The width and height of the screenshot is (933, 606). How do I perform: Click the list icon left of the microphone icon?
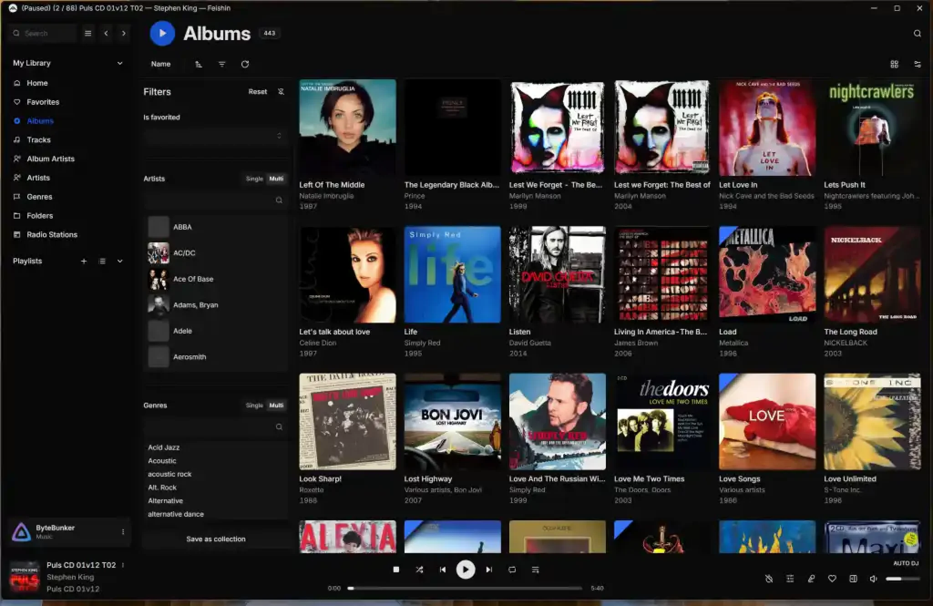pos(790,579)
